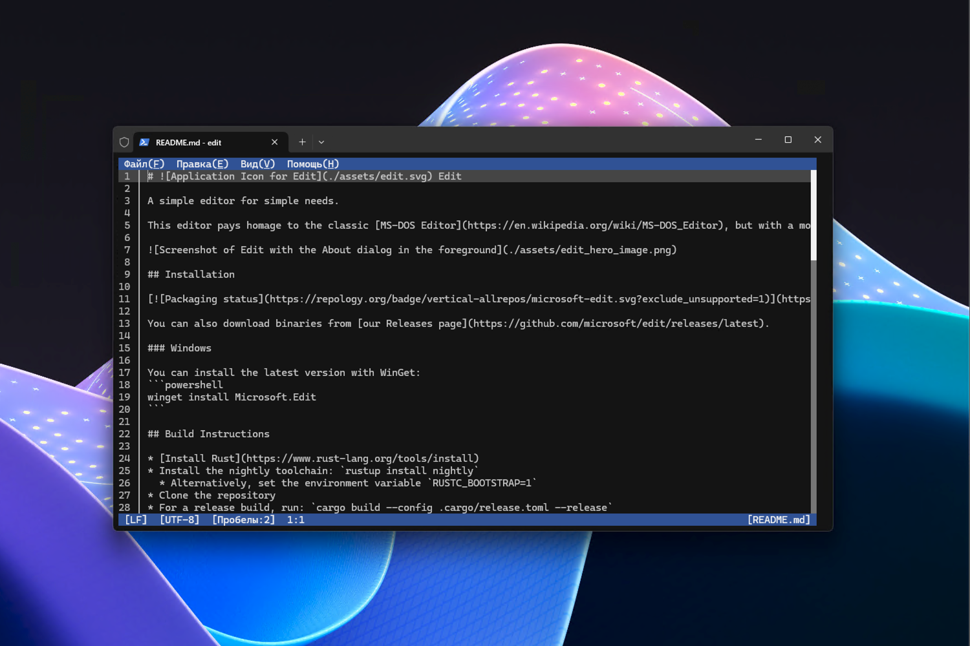Minimize the terminal window
The image size is (970, 646).
pyautogui.click(x=759, y=140)
